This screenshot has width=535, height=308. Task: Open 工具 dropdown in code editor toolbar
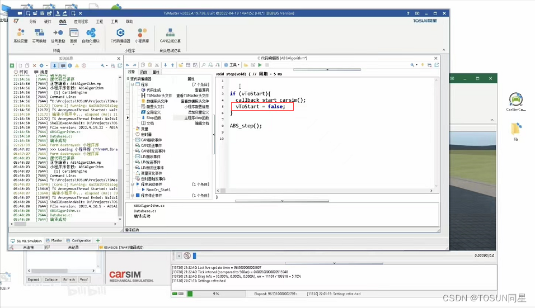232,65
